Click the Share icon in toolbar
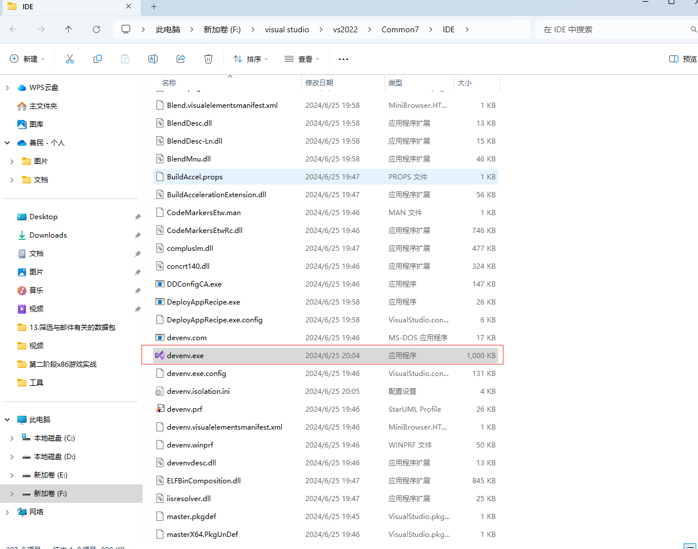The width and height of the screenshot is (698, 549). 181,59
